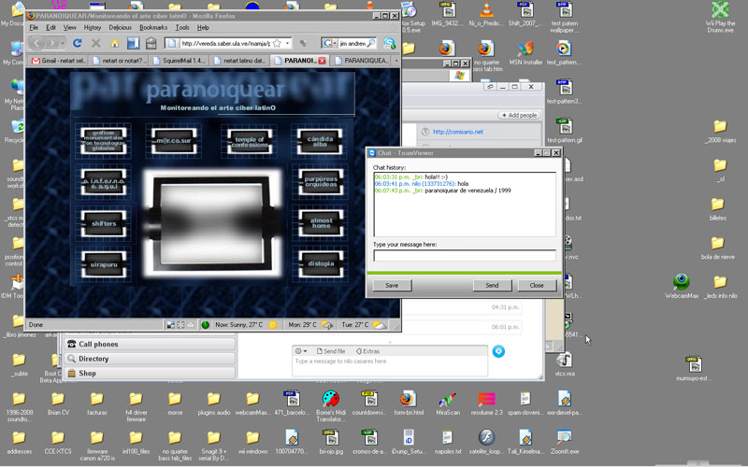Click the search magnifier in Firefox search box

click(x=370, y=43)
